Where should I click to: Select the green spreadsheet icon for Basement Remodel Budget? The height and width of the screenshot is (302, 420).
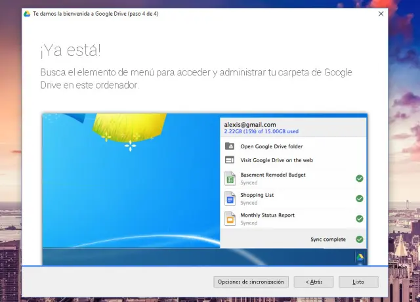tap(230, 179)
